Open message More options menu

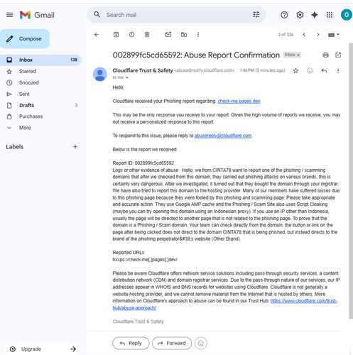tap(338, 70)
